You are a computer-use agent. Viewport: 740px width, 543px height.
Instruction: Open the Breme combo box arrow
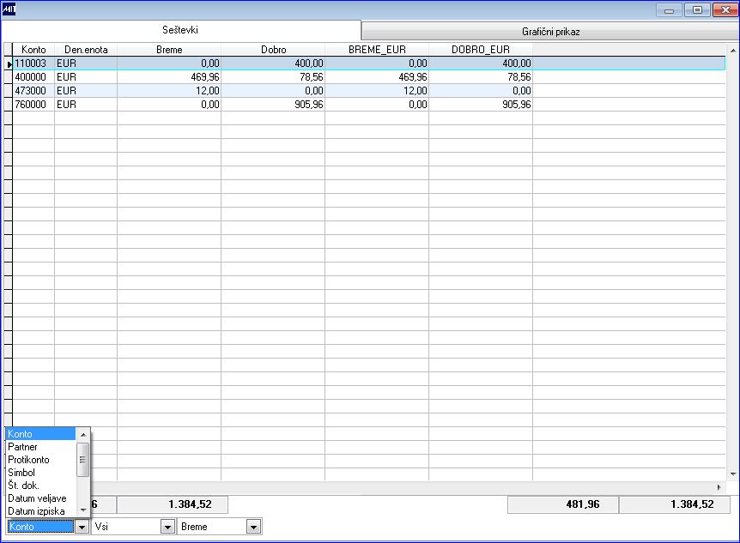[x=253, y=527]
